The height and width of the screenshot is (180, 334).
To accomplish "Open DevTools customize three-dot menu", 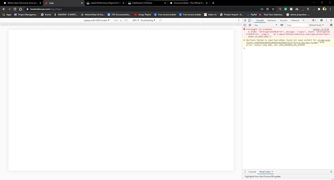I will 326,20.
